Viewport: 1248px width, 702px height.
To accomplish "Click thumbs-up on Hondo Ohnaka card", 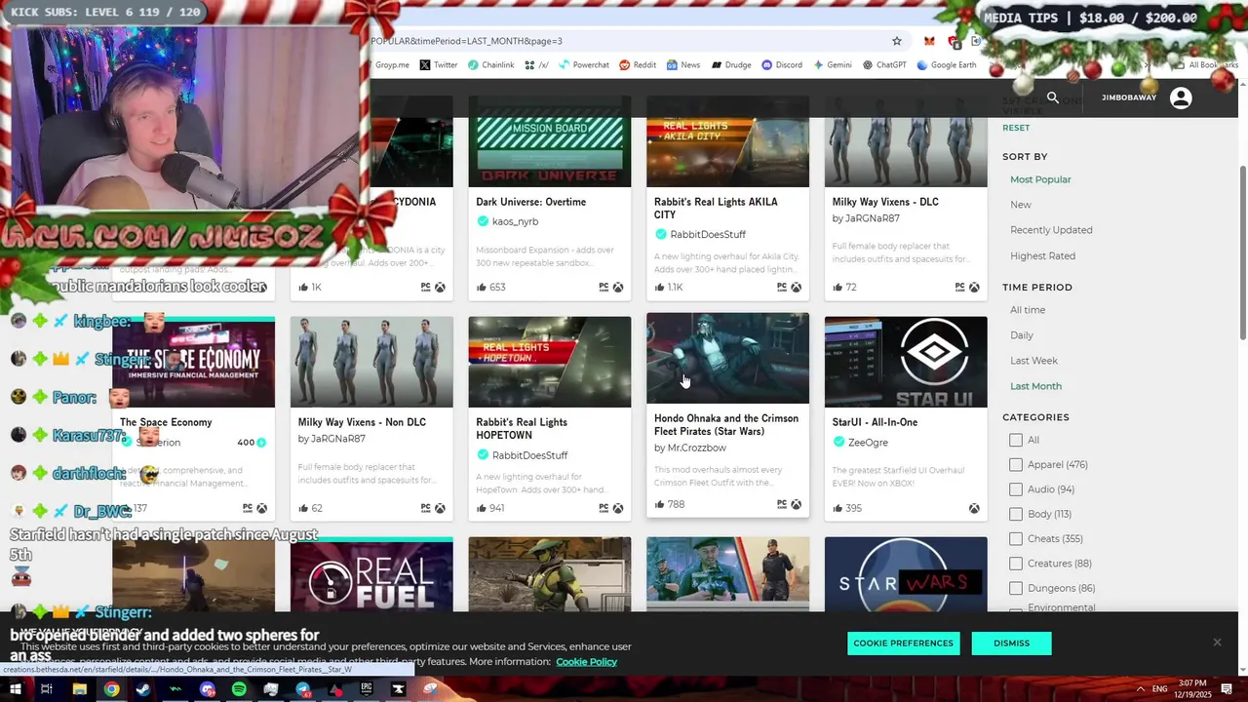I will tap(660, 504).
